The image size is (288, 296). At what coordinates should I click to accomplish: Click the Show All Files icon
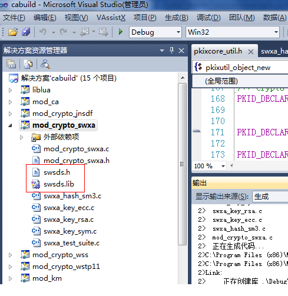point(28,64)
